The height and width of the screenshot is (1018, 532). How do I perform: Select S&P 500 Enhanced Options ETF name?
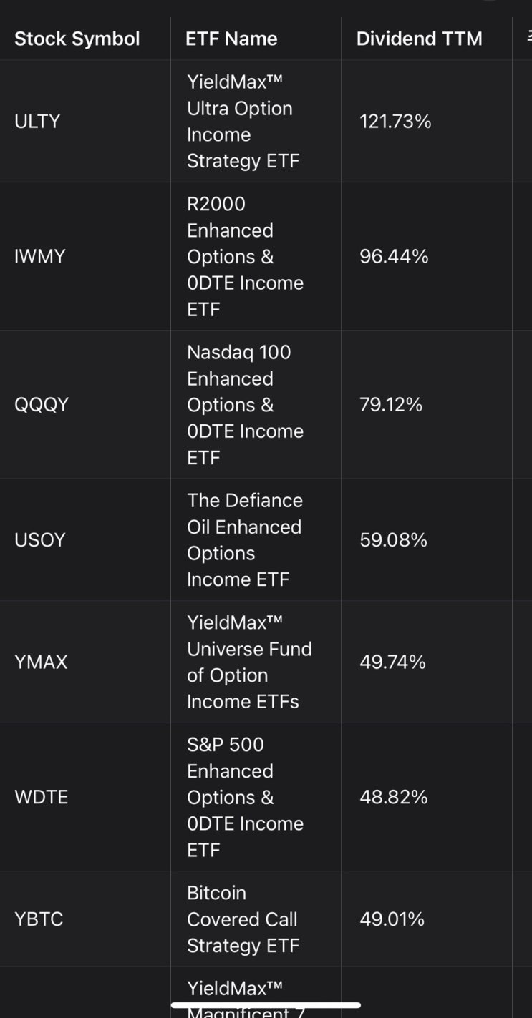(x=245, y=797)
